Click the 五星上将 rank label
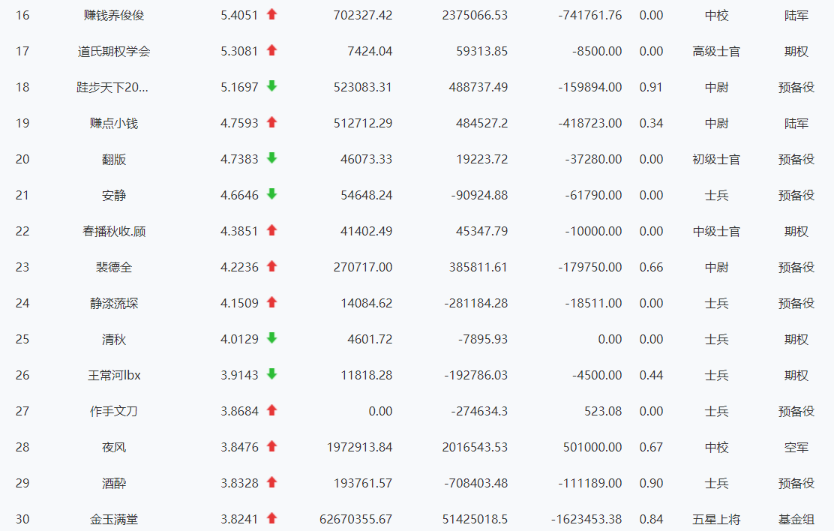The image size is (834, 531). click(716, 519)
